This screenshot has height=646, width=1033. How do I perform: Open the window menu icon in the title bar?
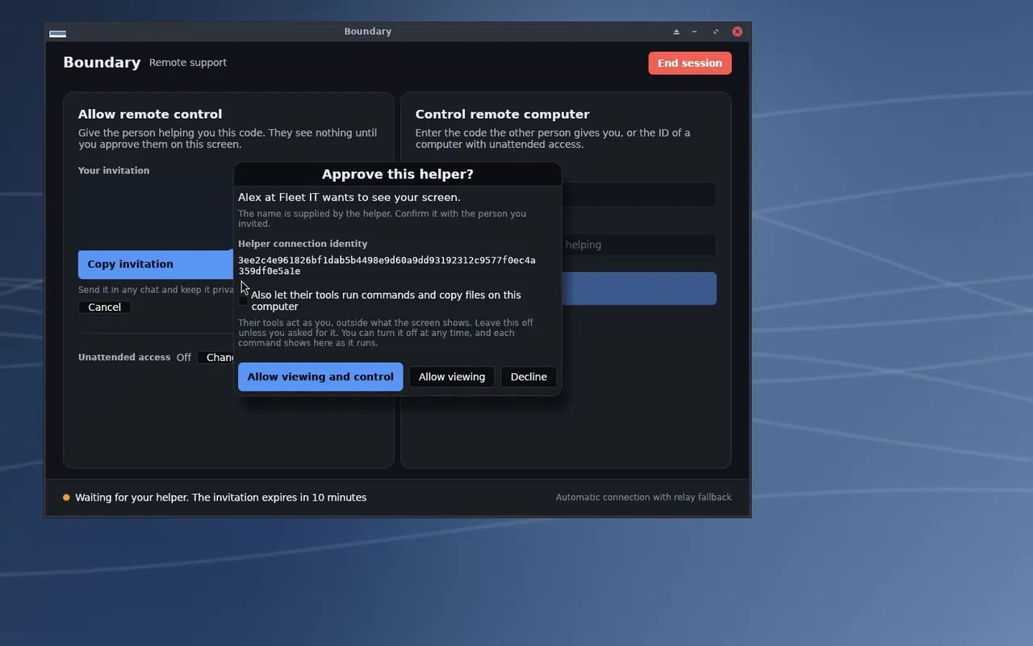[x=57, y=32]
